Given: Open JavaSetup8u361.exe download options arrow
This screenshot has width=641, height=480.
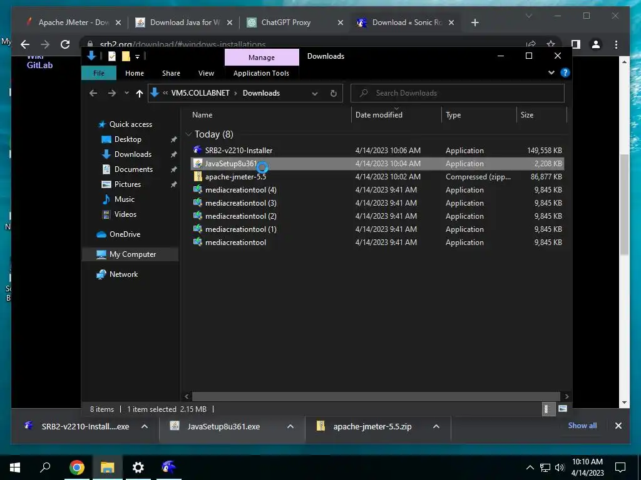Looking at the screenshot, I should pyautogui.click(x=290, y=426).
